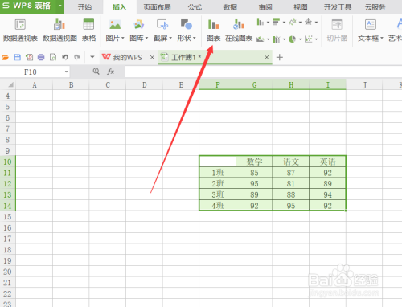This screenshot has width=402, height=307.
Task: Switch to the 云服务 ribbon tab
Action: 375,7
